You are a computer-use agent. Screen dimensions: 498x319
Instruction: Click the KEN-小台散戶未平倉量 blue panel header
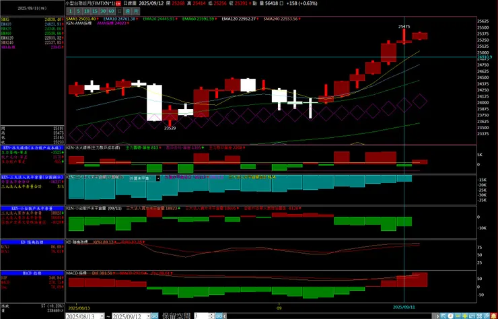coord(32,209)
